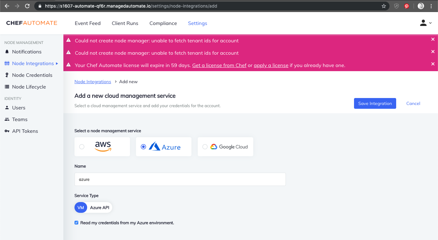Image resolution: width=438 pixels, height=240 pixels.
Task: Open the Settings tab
Action: coord(197,23)
